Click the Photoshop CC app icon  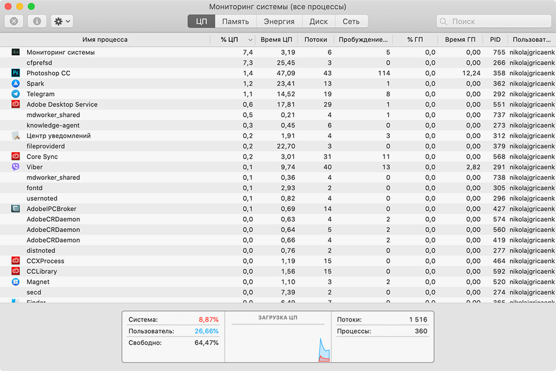tap(16, 73)
